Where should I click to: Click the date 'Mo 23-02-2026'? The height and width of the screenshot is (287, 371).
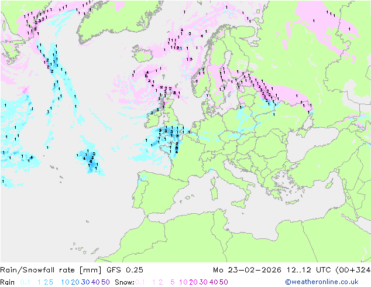tap(247, 269)
